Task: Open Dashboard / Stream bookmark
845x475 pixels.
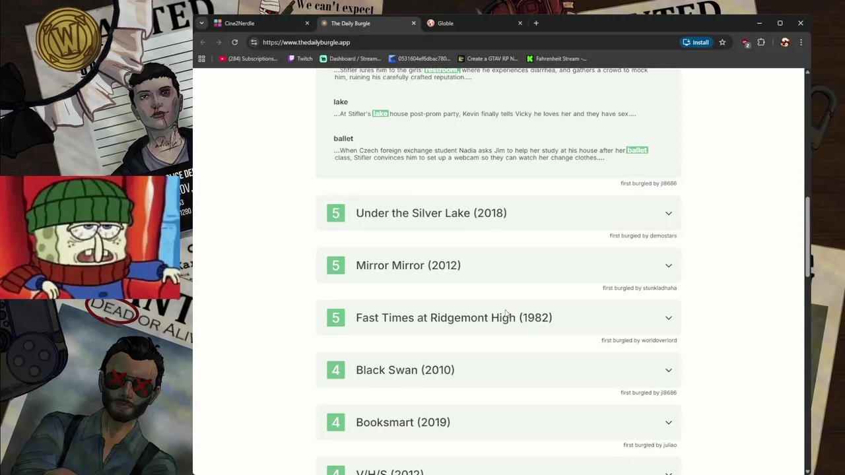Action: [351, 59]
